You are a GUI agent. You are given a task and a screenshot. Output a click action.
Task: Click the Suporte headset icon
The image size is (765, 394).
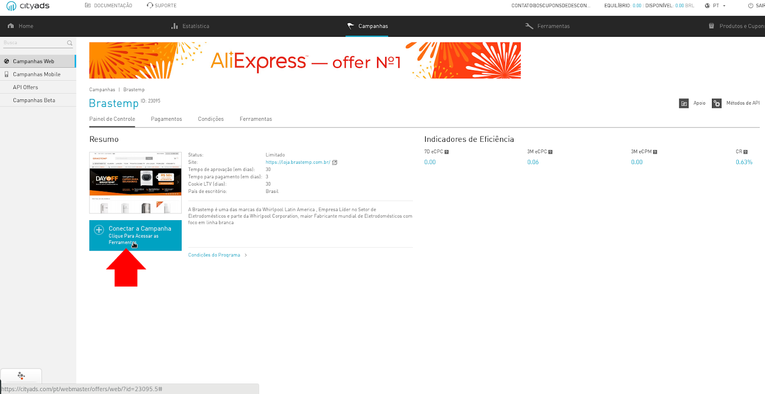pos(150,6)
